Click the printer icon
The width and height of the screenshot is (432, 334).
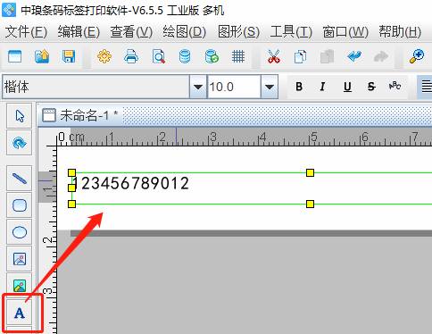[131, 56]
